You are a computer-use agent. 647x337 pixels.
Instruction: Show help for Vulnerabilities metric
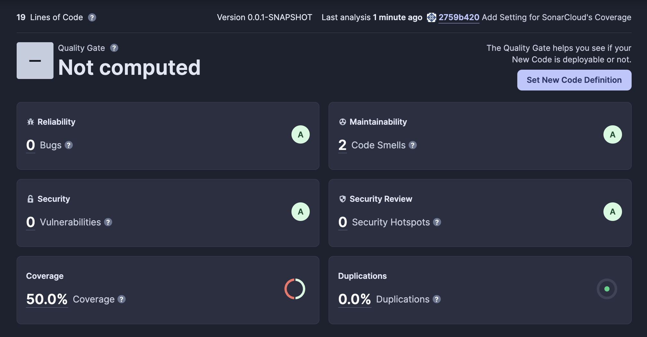click(x=108, y=222)
